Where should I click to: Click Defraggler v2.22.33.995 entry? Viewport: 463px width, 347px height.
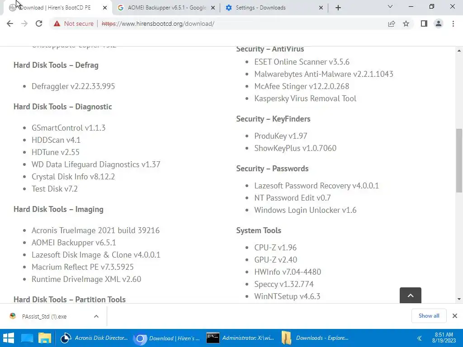73,86
